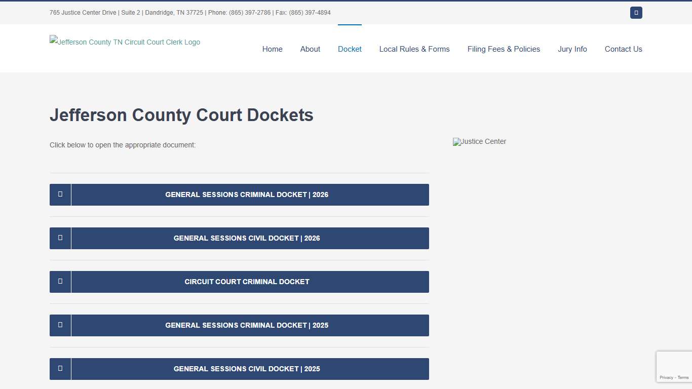
Task: Click the document icon beside General Sessions Civil Docket 2026
Action: (60, 238)
